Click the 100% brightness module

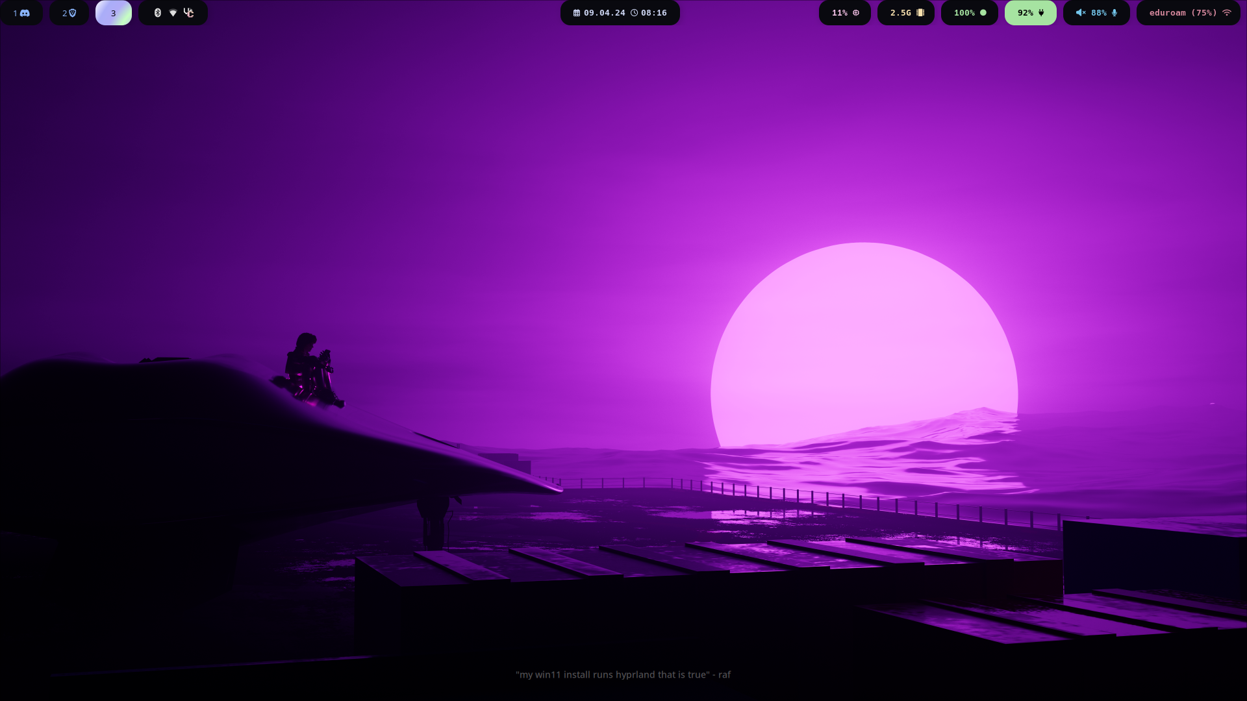970,13
